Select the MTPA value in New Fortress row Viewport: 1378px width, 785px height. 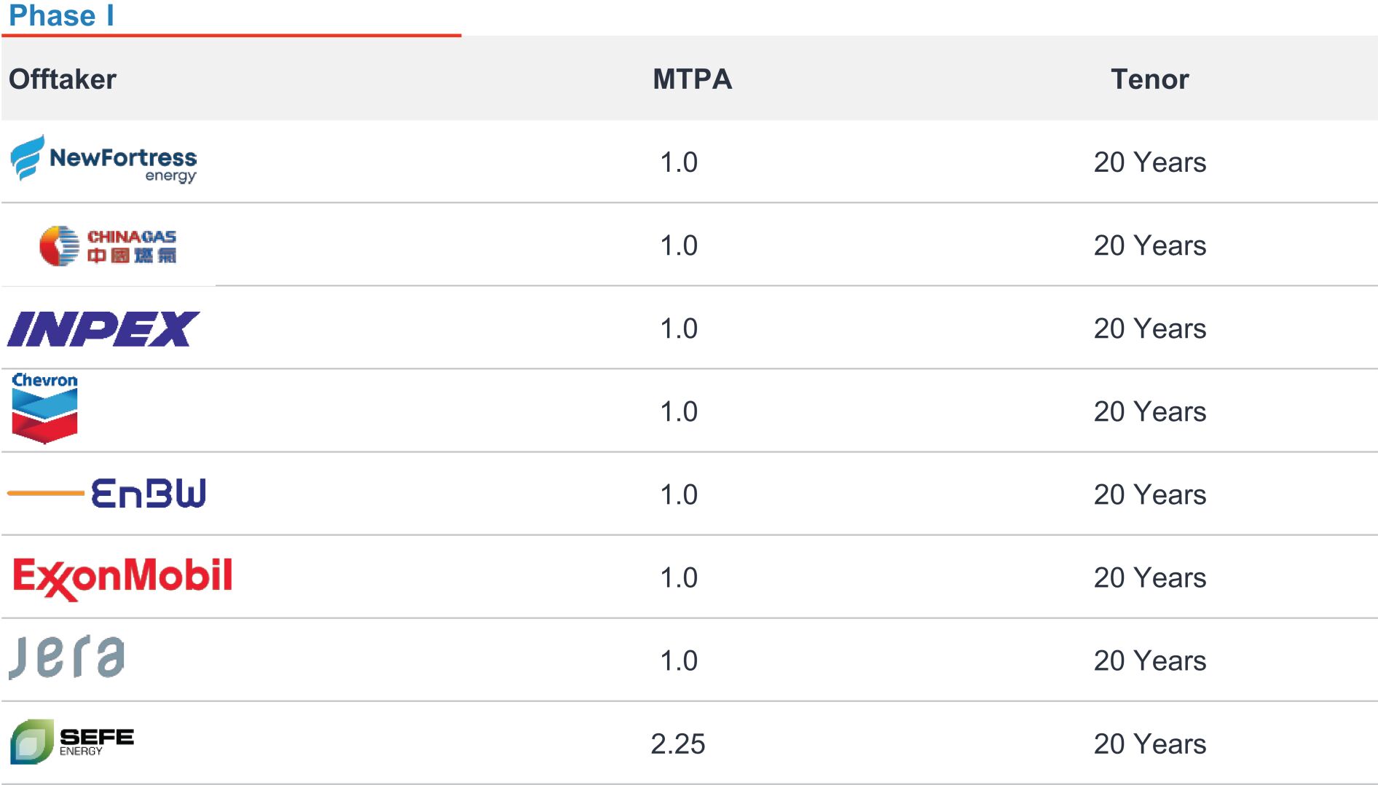[679, 162]
